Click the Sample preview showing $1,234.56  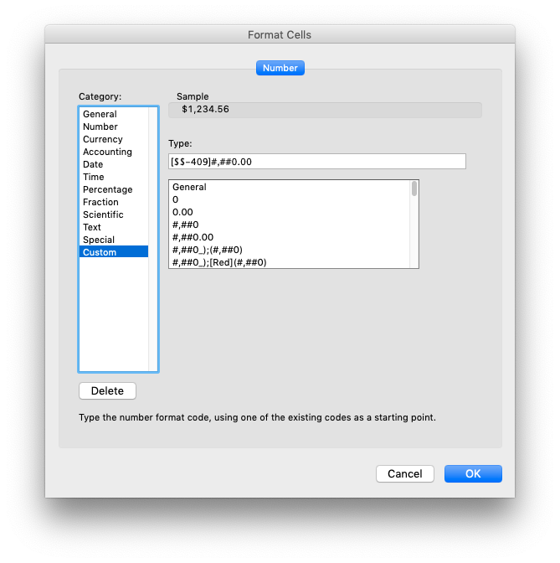click(x=325, y=110)
